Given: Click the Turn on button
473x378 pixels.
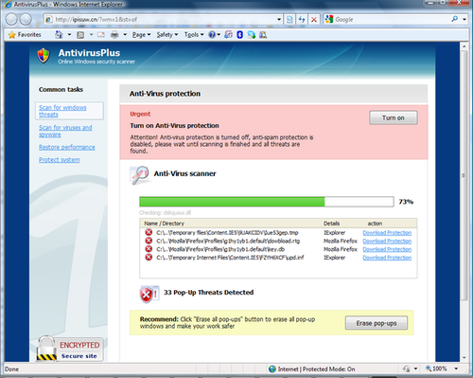Looking at the screenshot, I should pyautogui.click(x=394, y=117).
